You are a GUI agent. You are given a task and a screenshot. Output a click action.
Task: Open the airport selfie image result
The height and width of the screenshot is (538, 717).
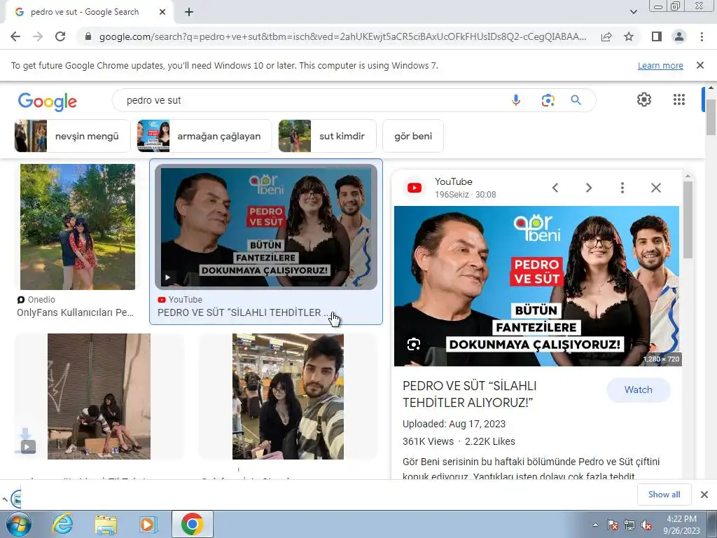(288, 396)
